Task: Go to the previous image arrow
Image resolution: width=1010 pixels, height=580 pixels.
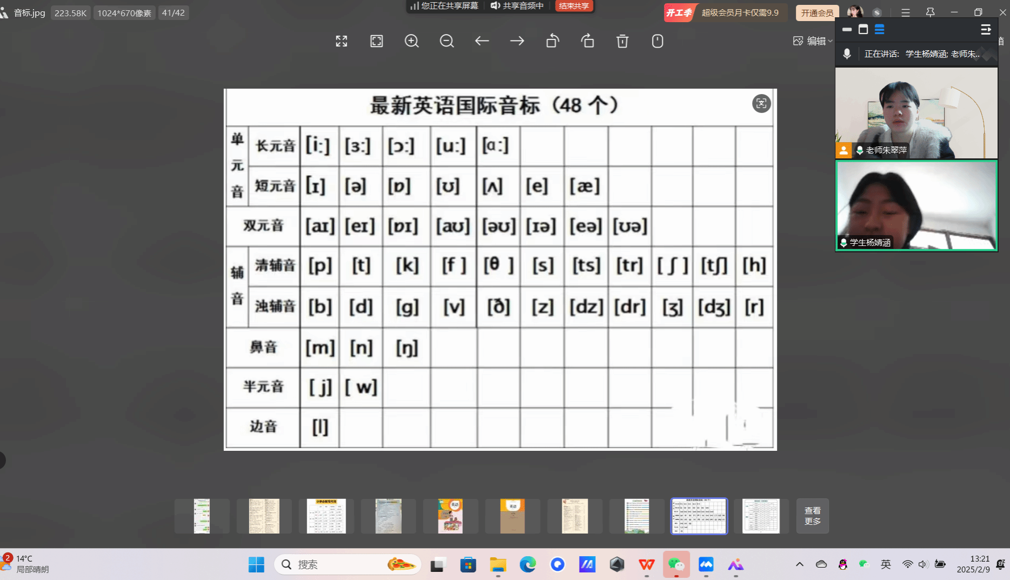Action: point(482,41)
